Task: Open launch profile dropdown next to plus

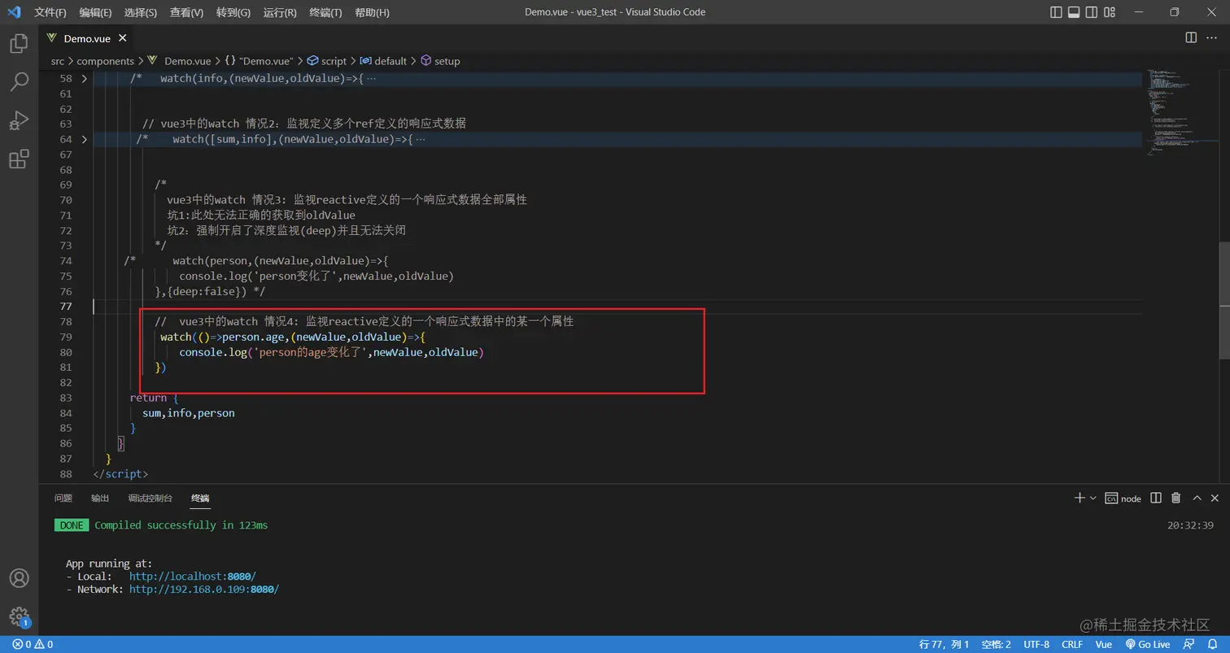Action: pos(1093,498)
